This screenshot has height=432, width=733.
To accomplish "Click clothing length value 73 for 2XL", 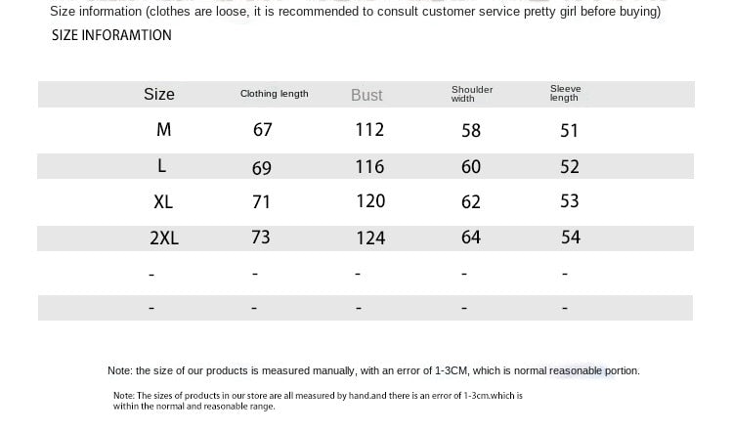I will point(261,238).
